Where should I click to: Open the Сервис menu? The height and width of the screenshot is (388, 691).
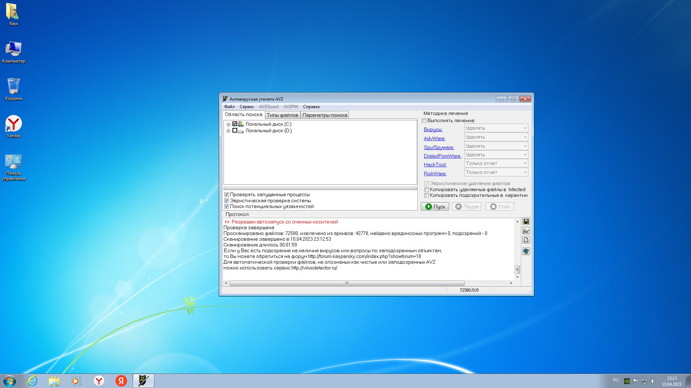point(247,107)
